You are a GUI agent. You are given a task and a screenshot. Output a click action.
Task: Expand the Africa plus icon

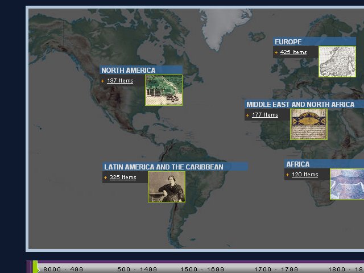pos(287,175)
